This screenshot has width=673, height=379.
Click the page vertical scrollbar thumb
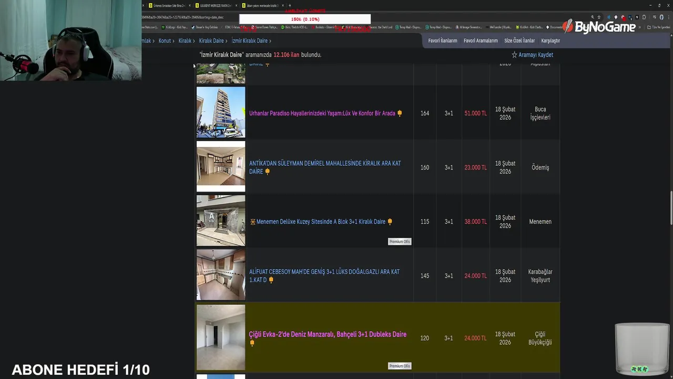point(671,209)
